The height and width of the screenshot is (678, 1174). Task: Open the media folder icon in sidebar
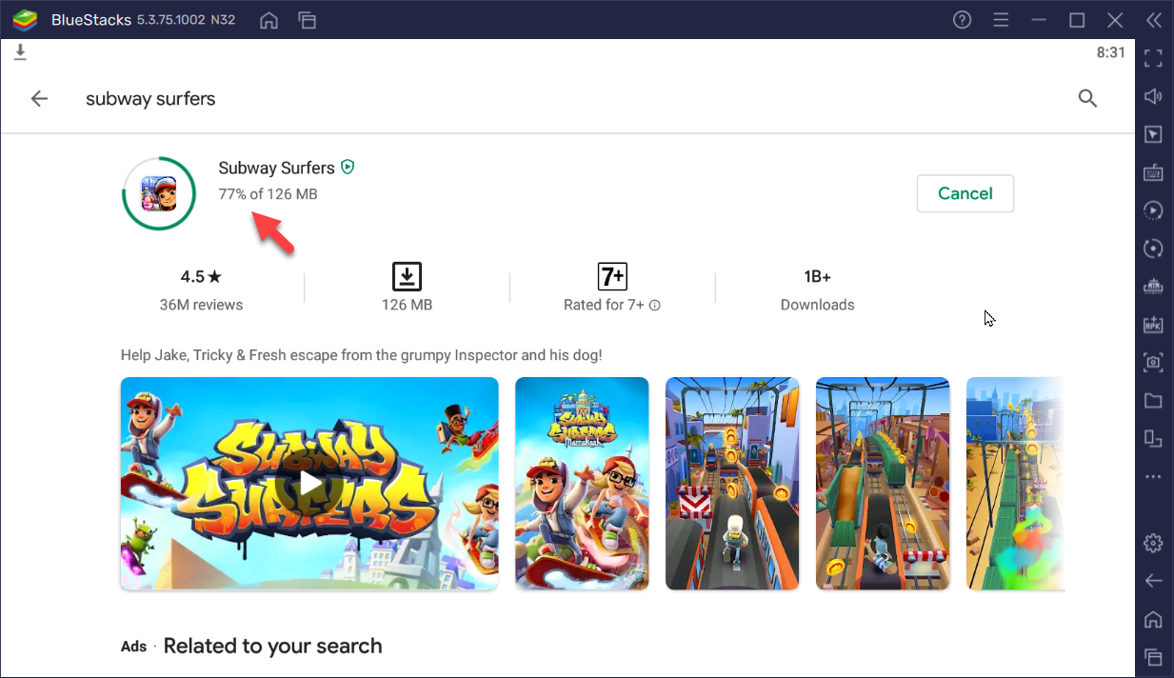tap(1153, 401)
